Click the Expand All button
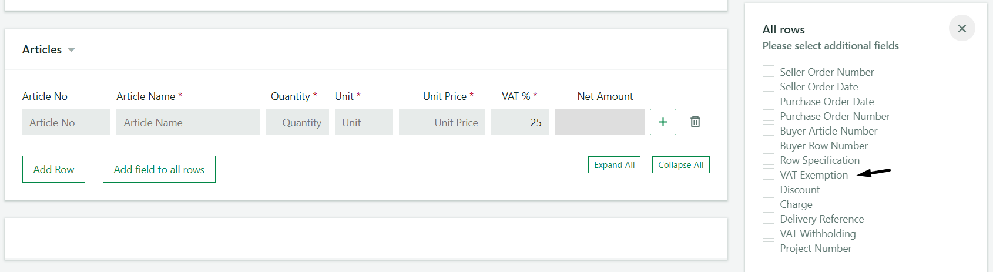This screenshot has width=993, height=272. [614, 165]
